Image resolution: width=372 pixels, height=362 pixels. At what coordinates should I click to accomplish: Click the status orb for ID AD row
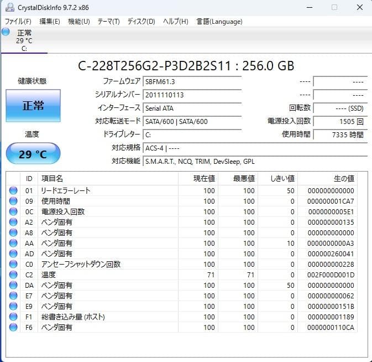13,254
